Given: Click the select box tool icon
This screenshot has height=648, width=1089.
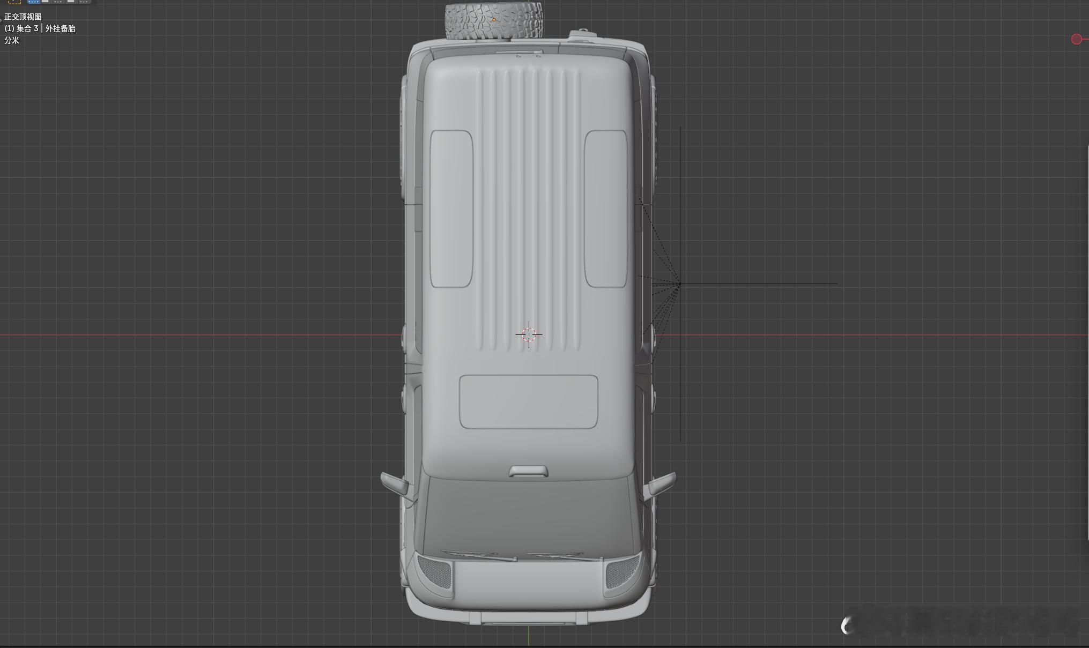Looking at the screenshot, I should [x=14, y=2].
